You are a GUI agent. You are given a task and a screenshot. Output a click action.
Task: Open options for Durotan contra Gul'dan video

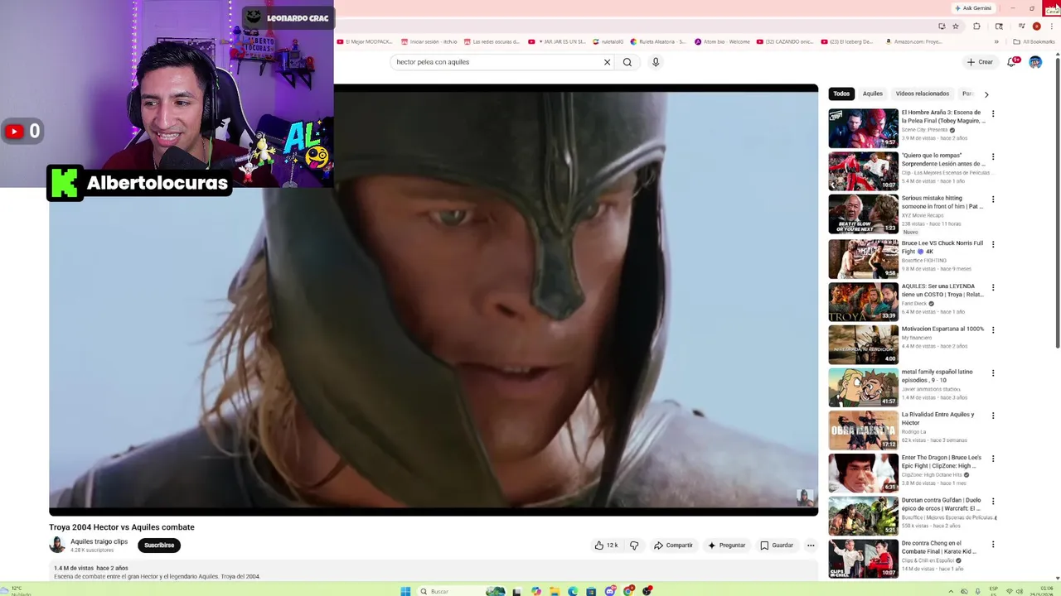click(992, 502)
